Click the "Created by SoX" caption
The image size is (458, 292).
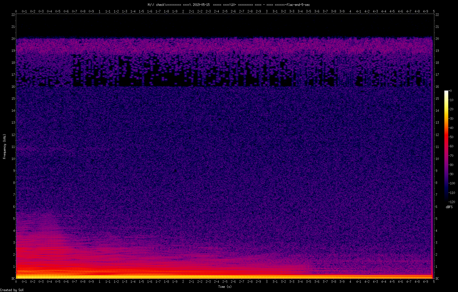12,290
